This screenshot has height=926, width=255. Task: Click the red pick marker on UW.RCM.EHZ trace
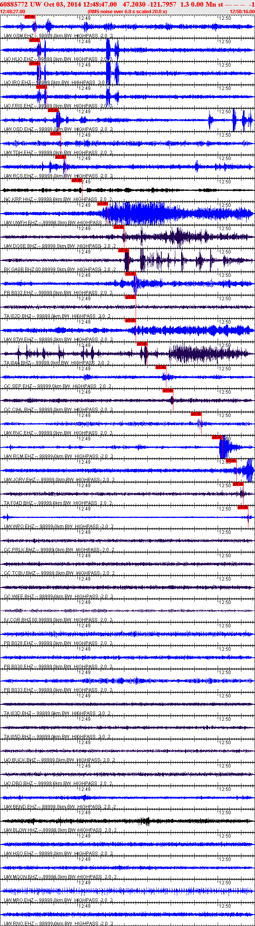[217, 437]
